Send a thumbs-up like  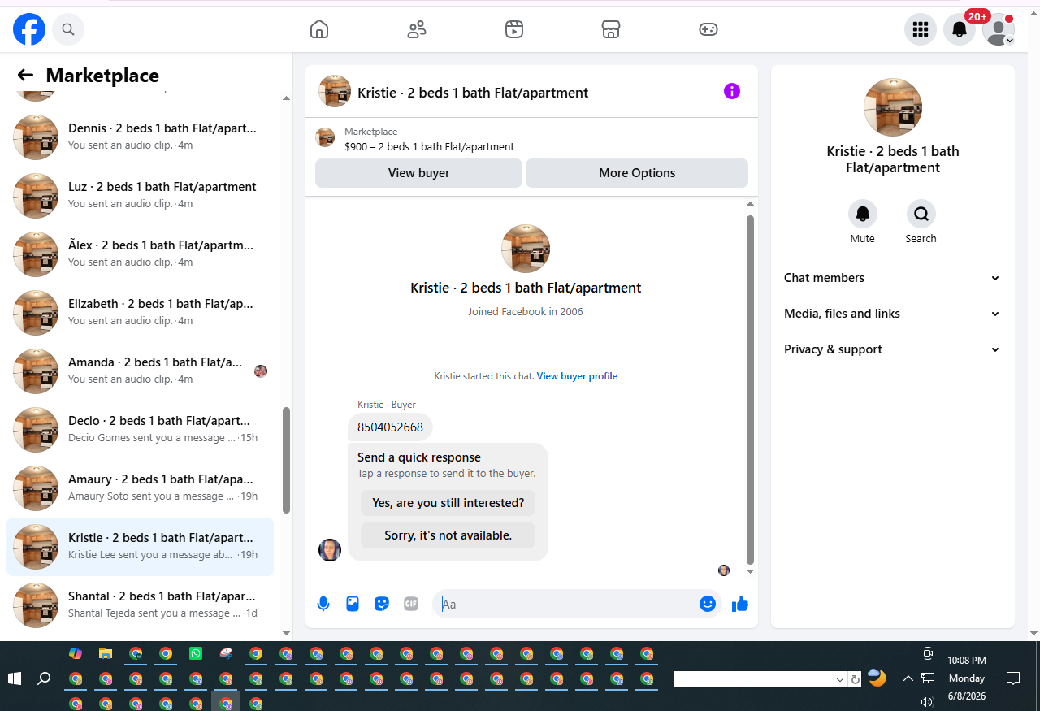(x=739, y=604)
